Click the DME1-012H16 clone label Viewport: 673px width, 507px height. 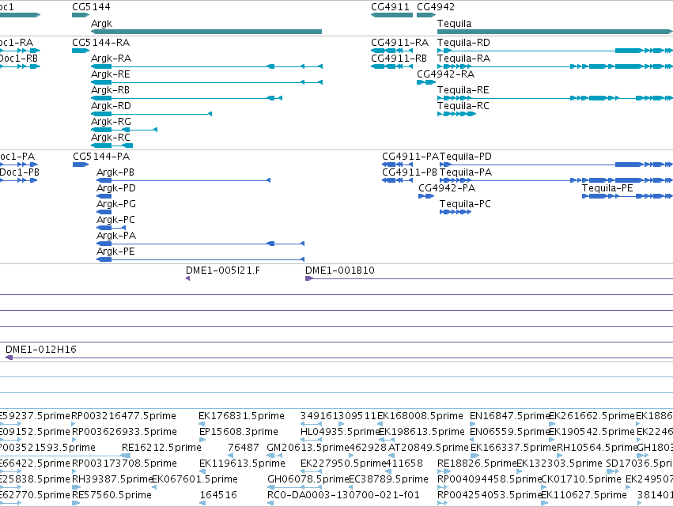(x=41, y=350)
